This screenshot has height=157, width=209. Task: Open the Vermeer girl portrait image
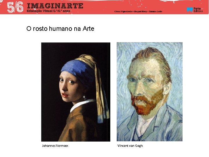tap(76, 92)
